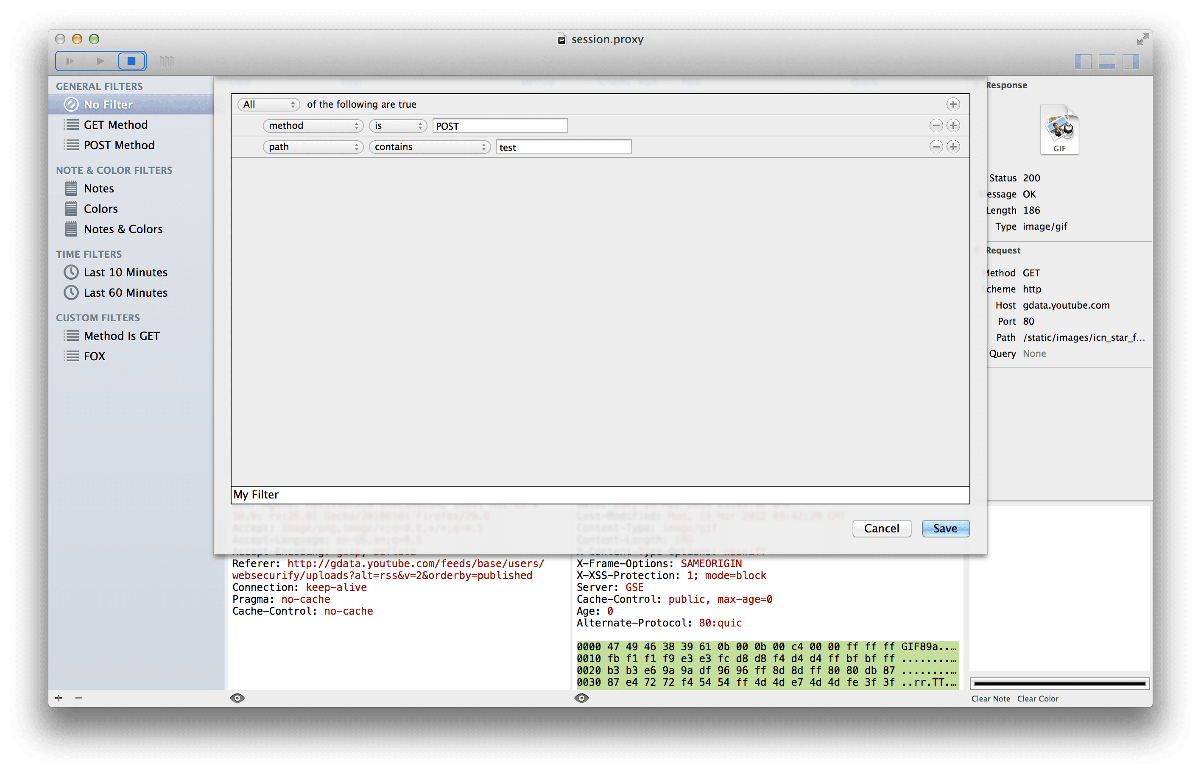
Task: Add rule with top plus button
Action: point(952,105)
